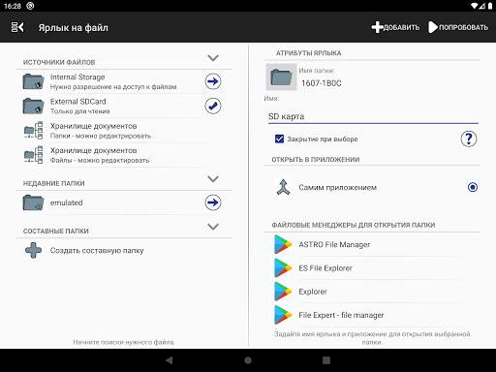Select Хранилище документов files entry
496x372 pixels.
(124, 155)
